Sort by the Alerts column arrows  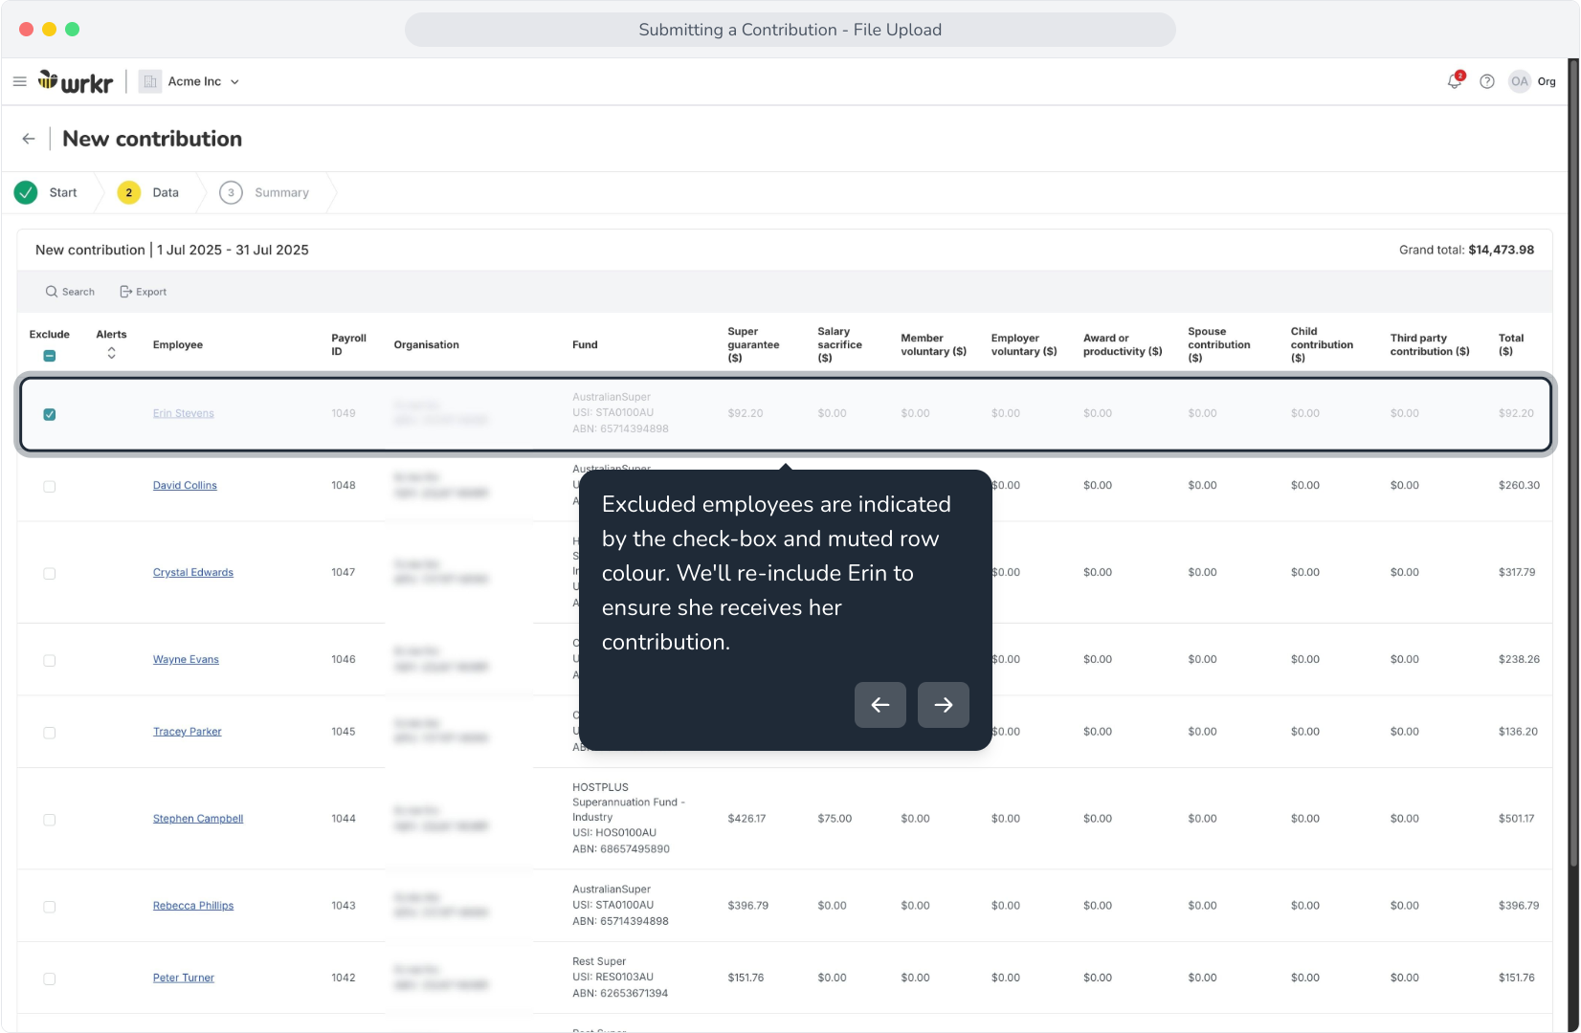point(112,353)
